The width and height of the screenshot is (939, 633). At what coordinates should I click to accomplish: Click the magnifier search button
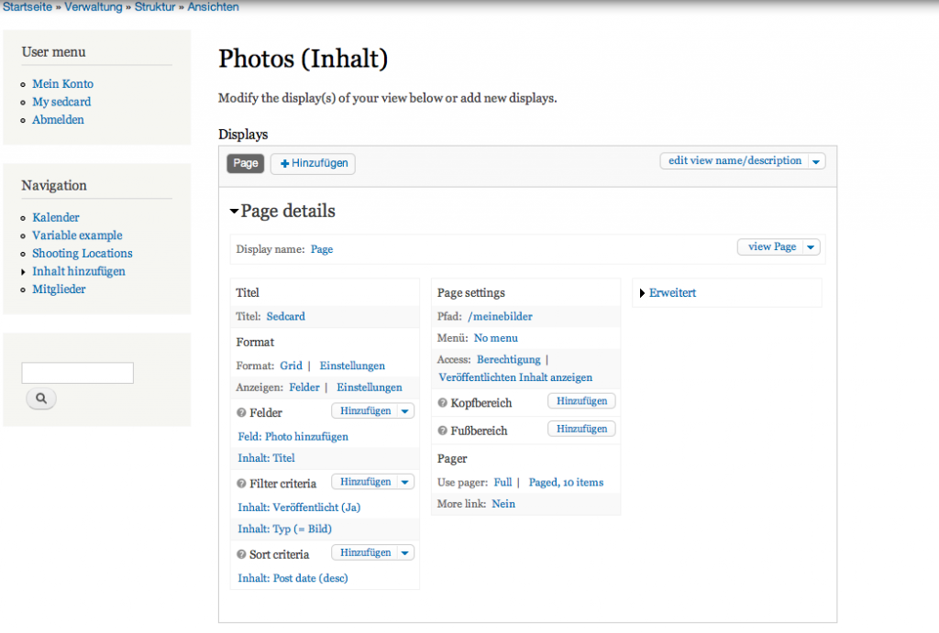point(41,398)
